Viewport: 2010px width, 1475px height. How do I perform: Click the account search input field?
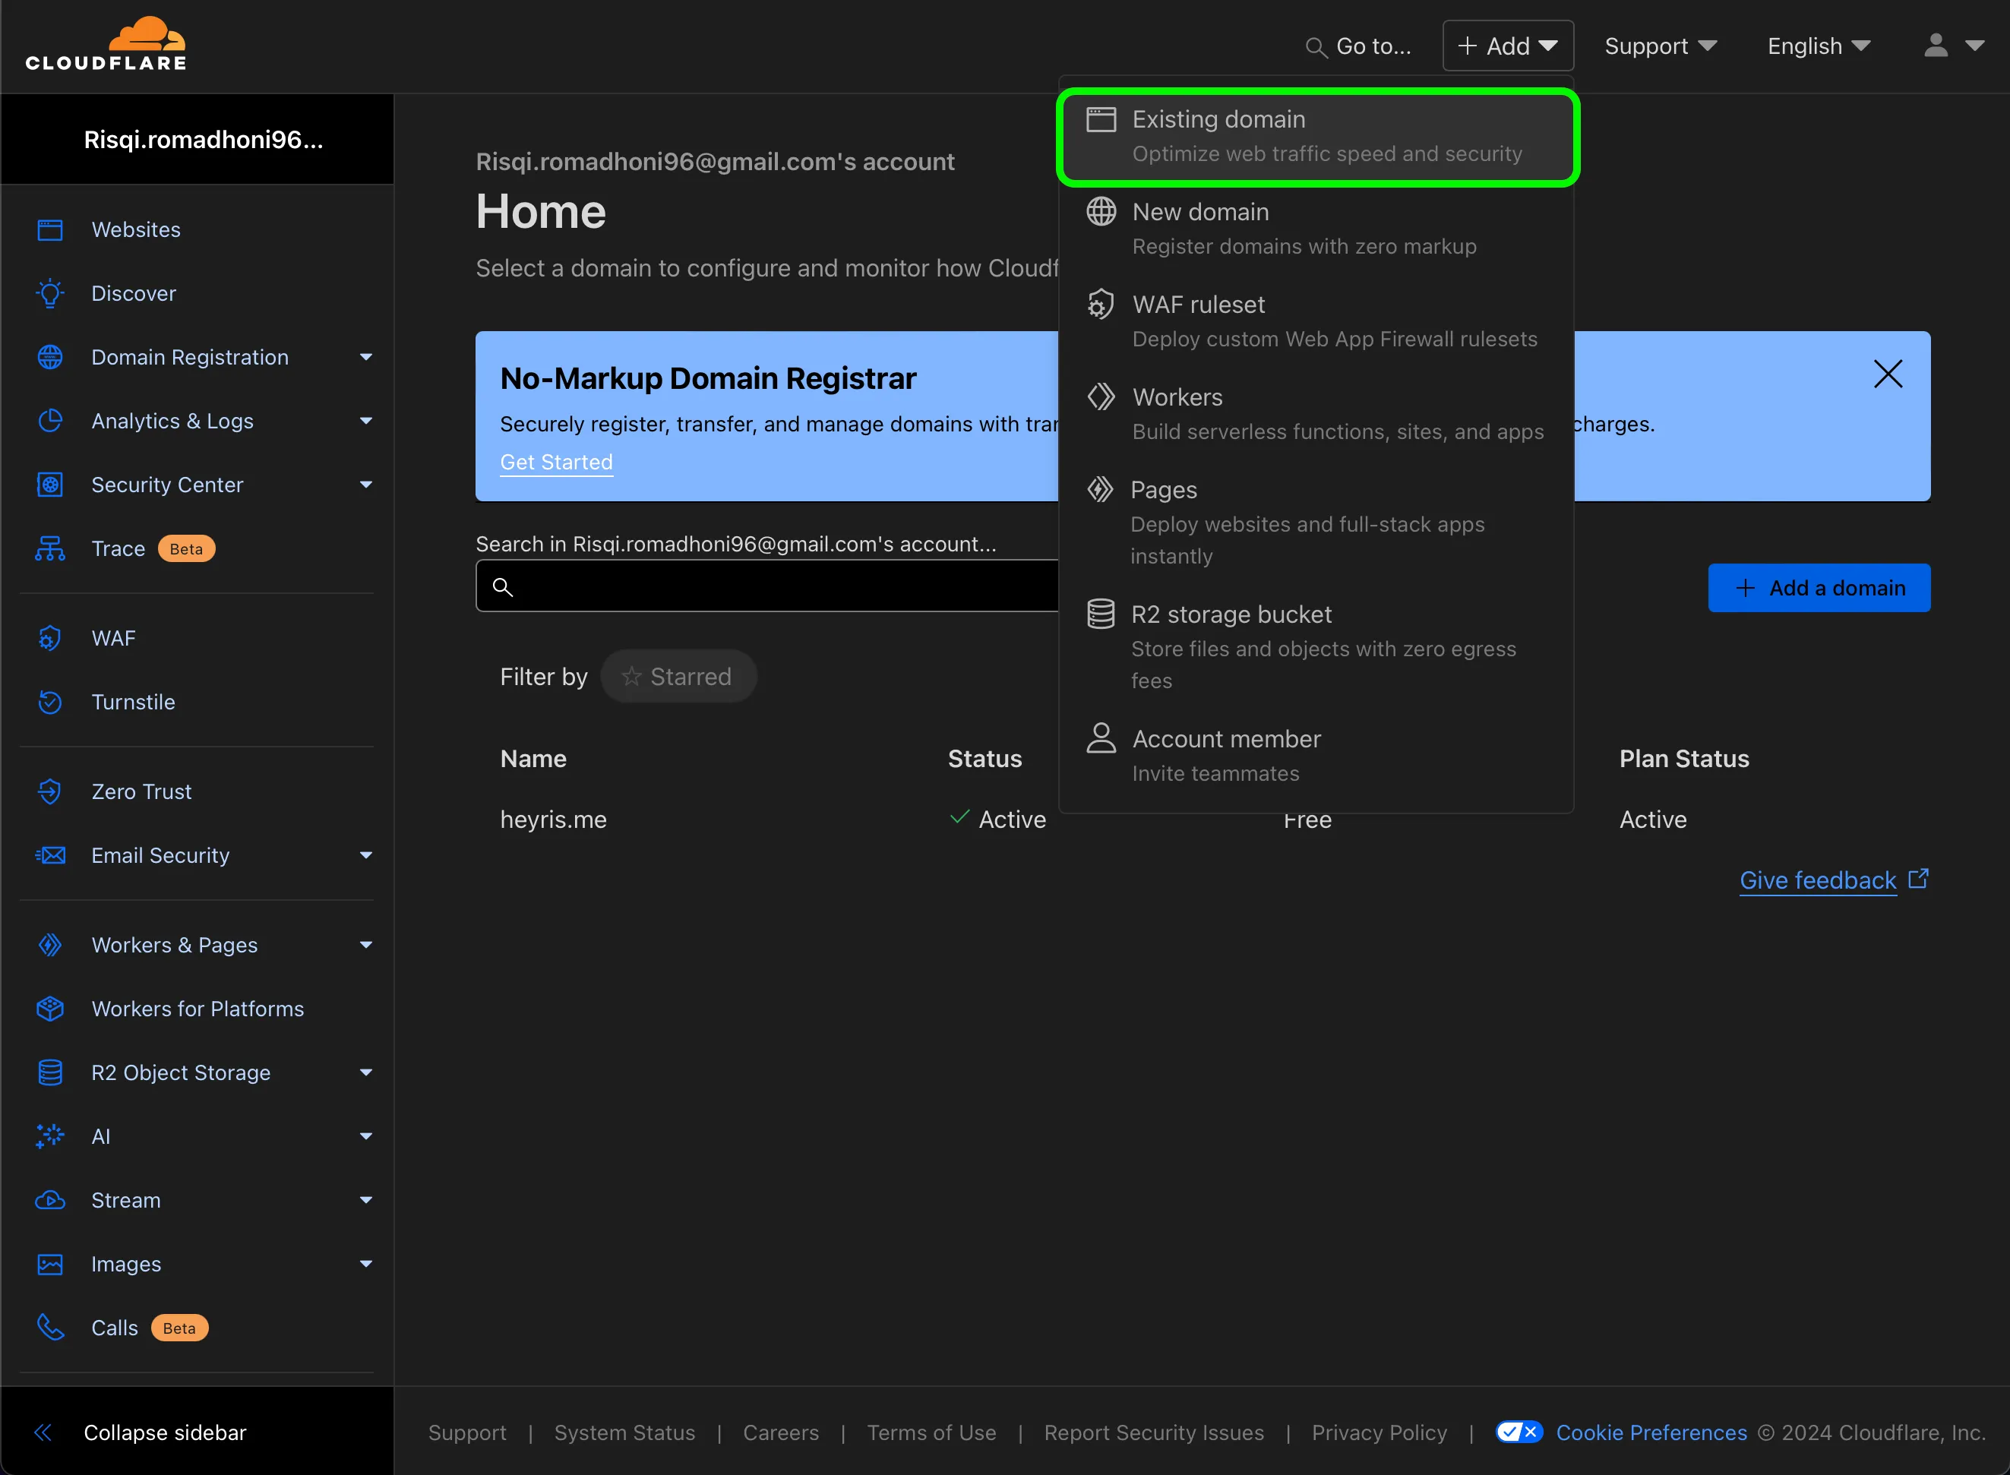tap(768, 586)
